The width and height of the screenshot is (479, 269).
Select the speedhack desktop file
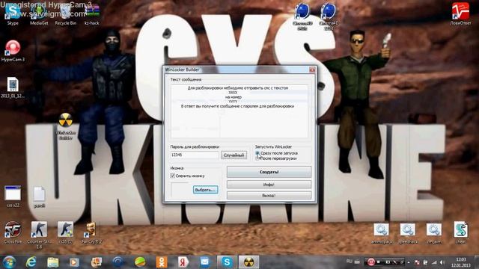(408, 234)
